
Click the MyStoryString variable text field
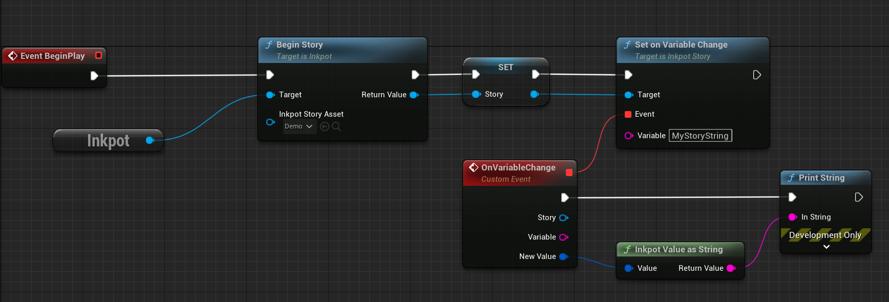point(700,136)
